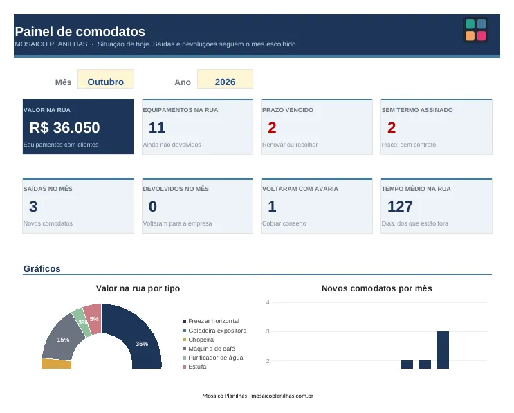Image resolution: width=514 pixels, height=413 pixels.
Task: Click the Mosaico Planilhas logo icon
Action: tap(475, 30)
